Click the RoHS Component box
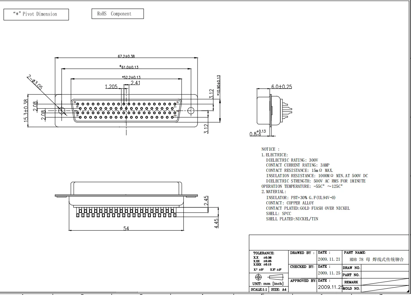This screenshot has width=411, height=295. [x=118, y=14]
